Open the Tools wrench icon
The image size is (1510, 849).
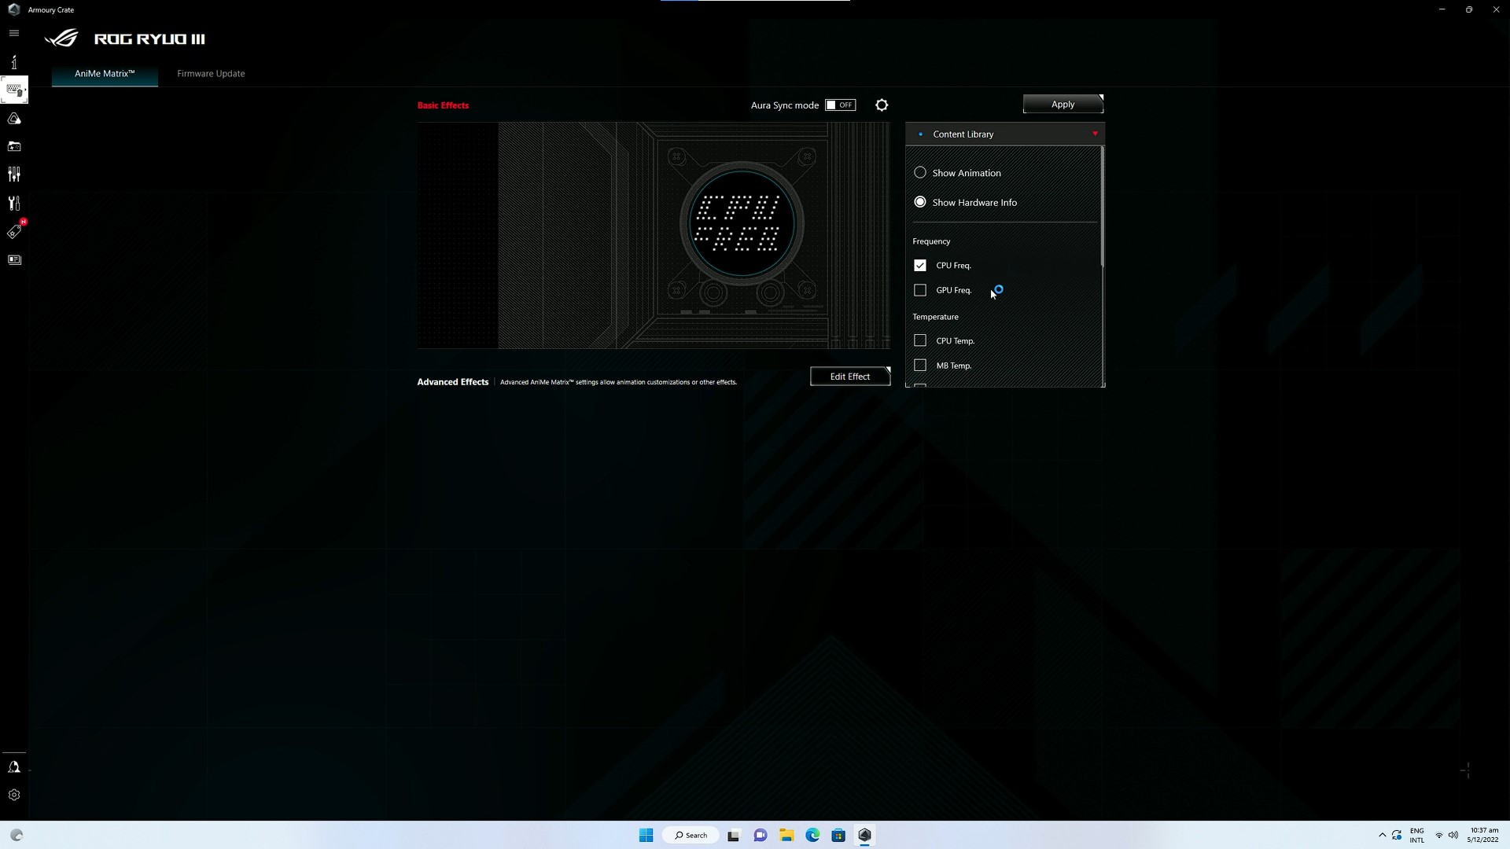click(14, 203)
